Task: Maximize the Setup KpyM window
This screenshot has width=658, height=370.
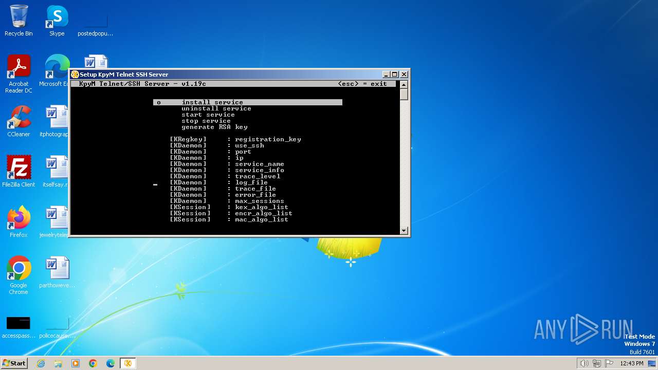Action: click(394, 75)
